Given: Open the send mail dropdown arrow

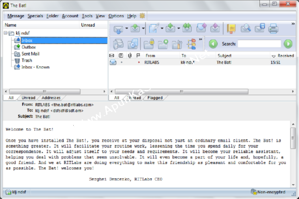Looking at the screenshot, I should click(x=143, y=28).
